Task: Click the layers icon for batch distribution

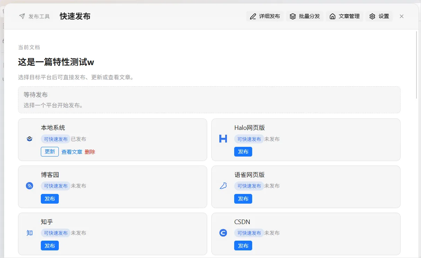Action: [293, 16]
